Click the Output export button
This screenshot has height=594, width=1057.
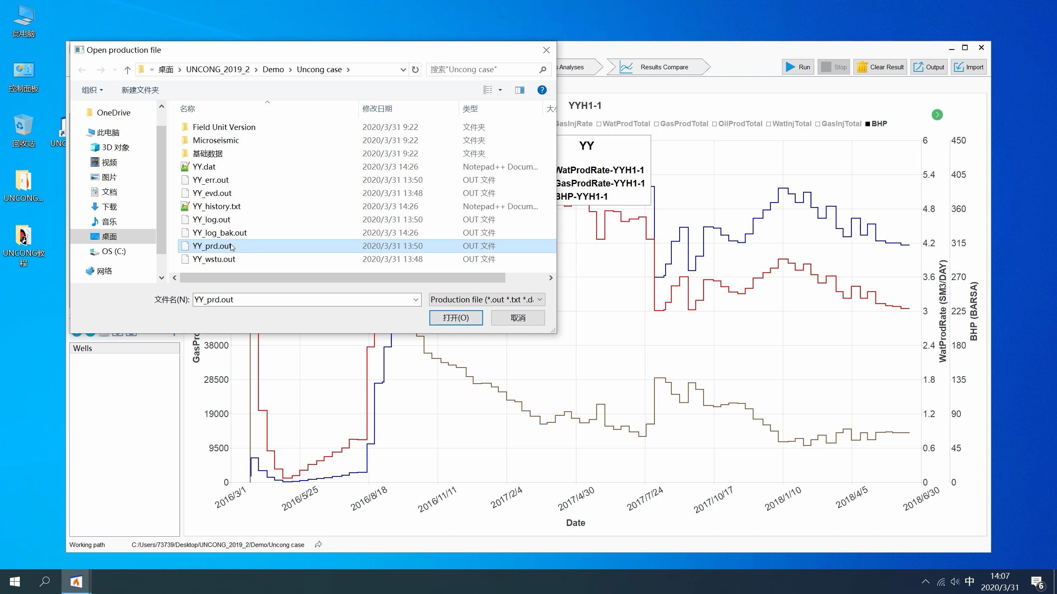point(929,67)
